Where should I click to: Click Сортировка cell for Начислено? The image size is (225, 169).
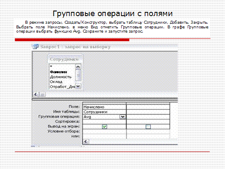104,122
